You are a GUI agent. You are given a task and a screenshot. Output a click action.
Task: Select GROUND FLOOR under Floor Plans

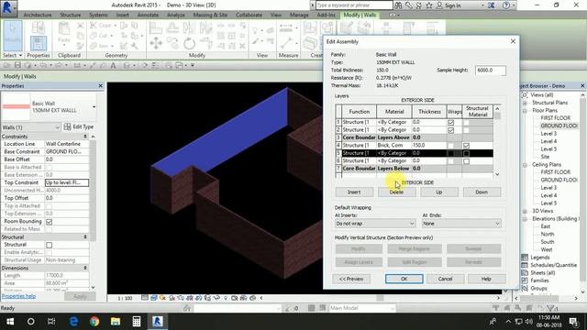point(559,126)
